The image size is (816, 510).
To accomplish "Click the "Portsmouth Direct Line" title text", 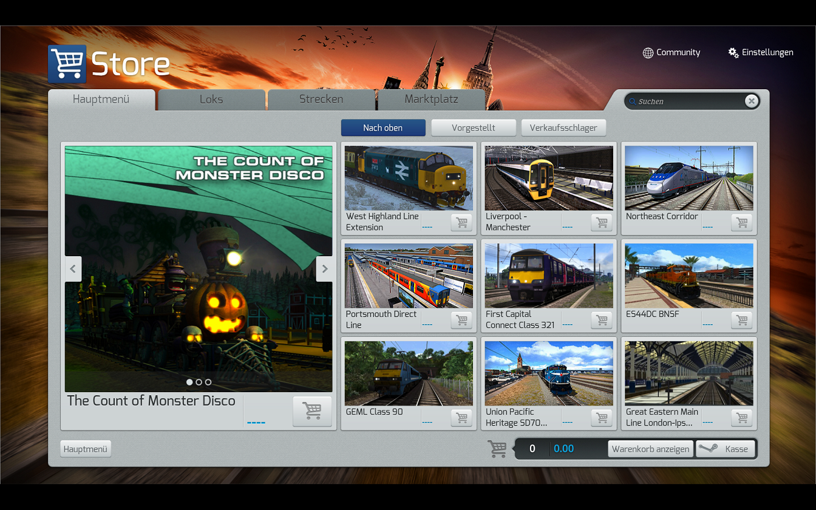I will click(381, 319).
